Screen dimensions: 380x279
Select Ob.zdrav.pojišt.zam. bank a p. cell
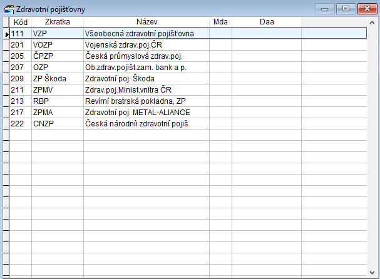coord(146,68)
